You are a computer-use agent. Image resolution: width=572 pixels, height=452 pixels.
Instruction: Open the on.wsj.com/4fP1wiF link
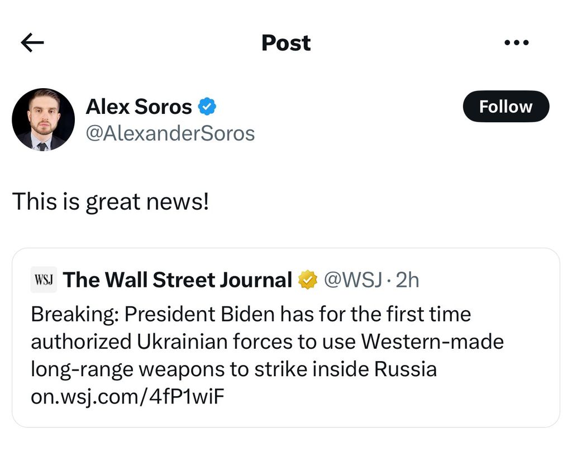(x=128, y=397)
